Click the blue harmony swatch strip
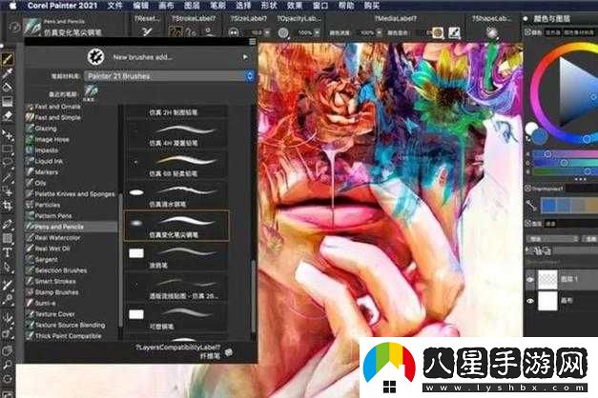This screenshot has width=598, height=398. pos(569,206)
